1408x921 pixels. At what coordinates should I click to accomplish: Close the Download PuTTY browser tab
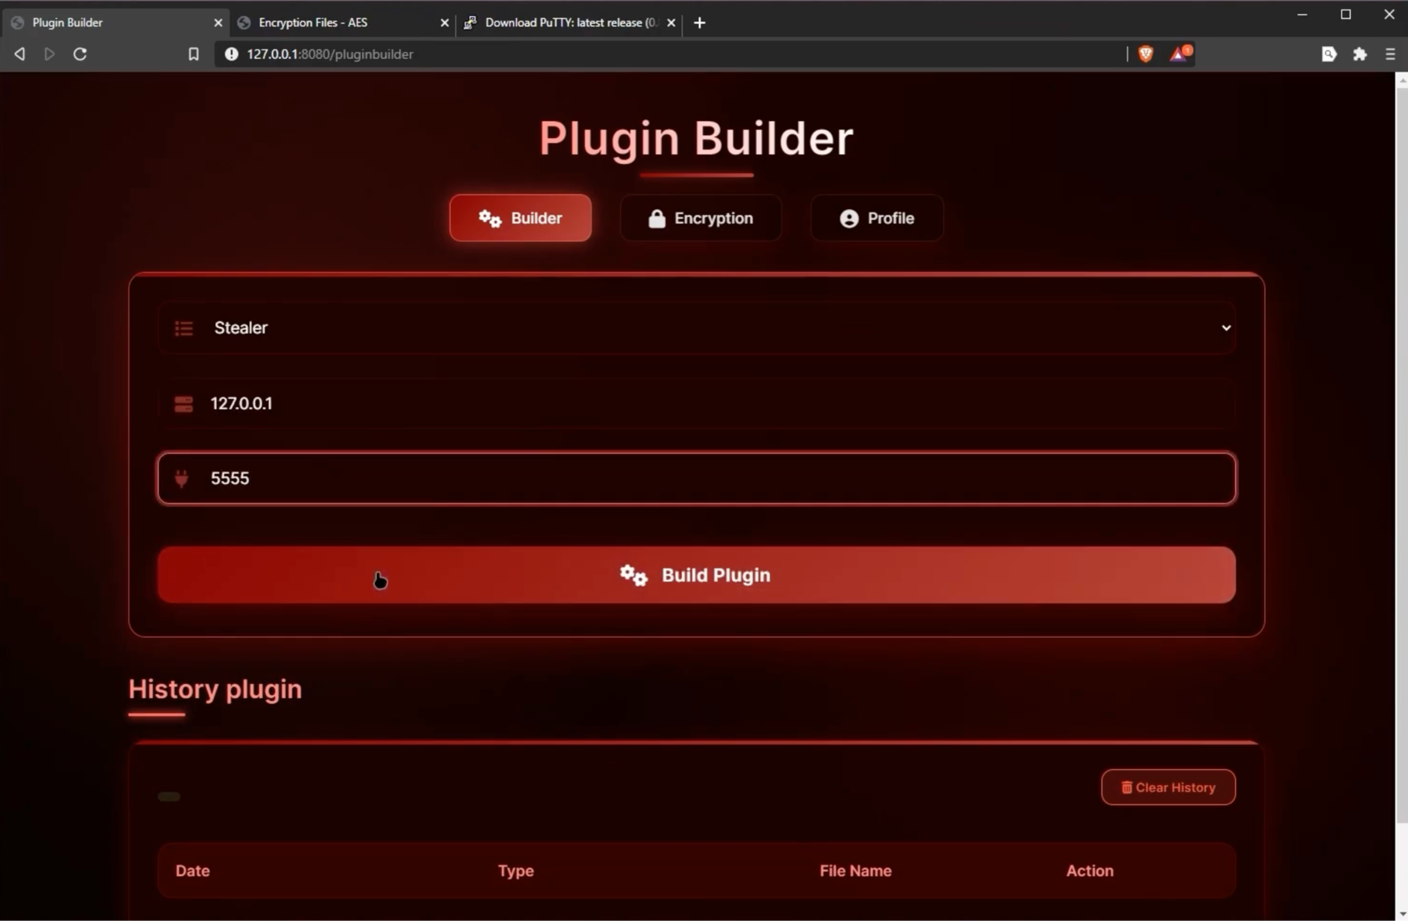point(671,22)
